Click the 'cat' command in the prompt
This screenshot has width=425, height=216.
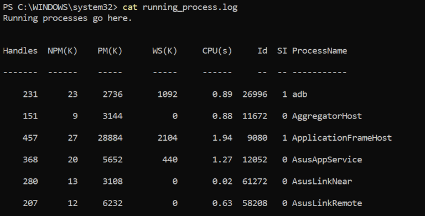130,7
